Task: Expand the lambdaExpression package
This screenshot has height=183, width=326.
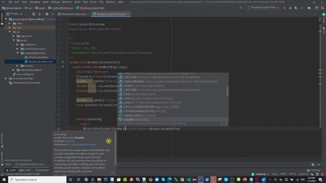Action: [x=17, y=49]
